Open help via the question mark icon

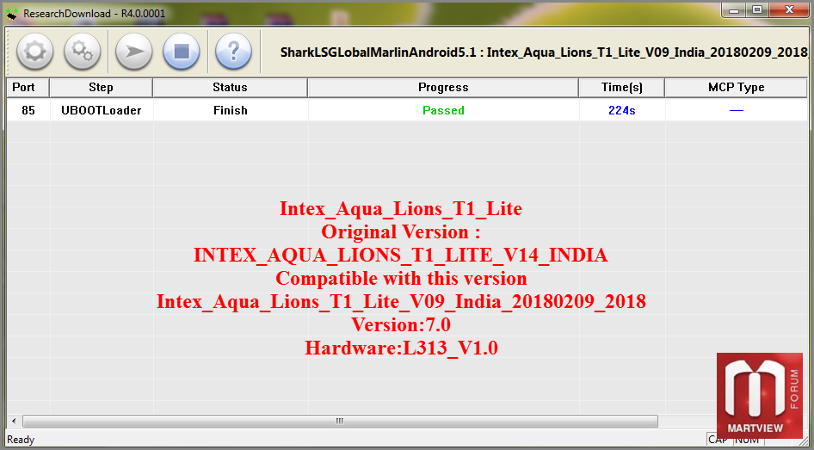(233, 52)
